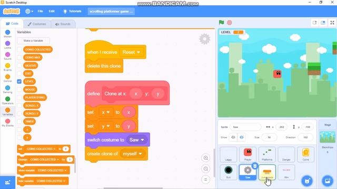Switch to the Costumes tab
Screen dimensions: 337x189
point(37,24)
